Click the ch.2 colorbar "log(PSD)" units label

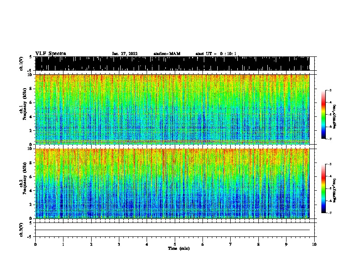(334, 190)
